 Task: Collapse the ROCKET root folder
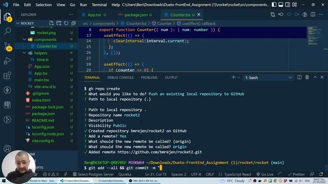(18, 23)
